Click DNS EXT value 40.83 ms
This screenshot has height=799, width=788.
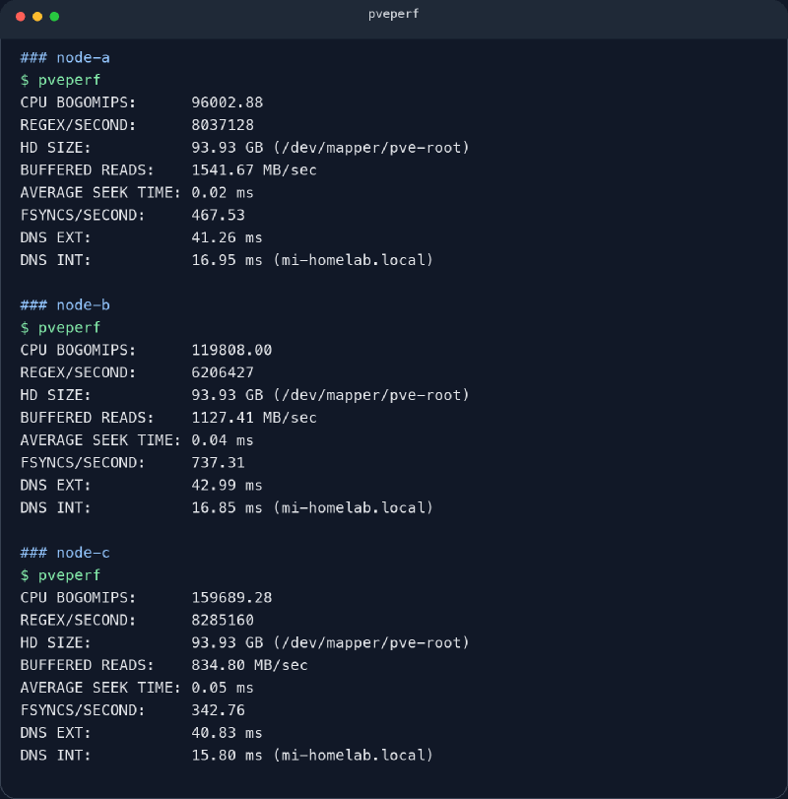point(228,733)
